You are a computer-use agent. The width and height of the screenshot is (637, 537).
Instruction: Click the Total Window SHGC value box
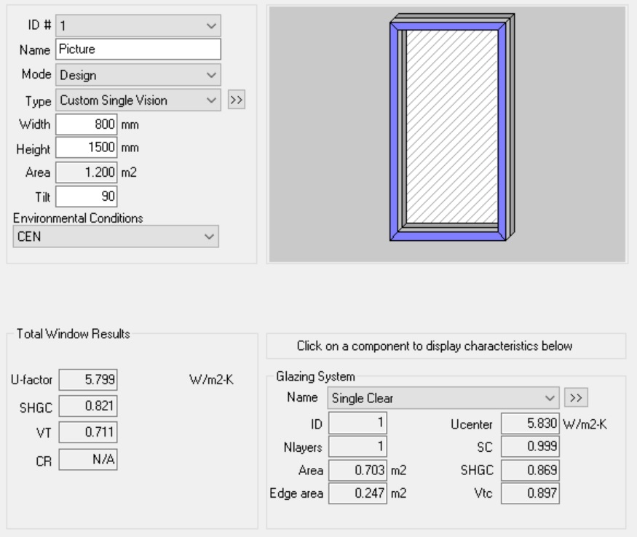[88, 406]
